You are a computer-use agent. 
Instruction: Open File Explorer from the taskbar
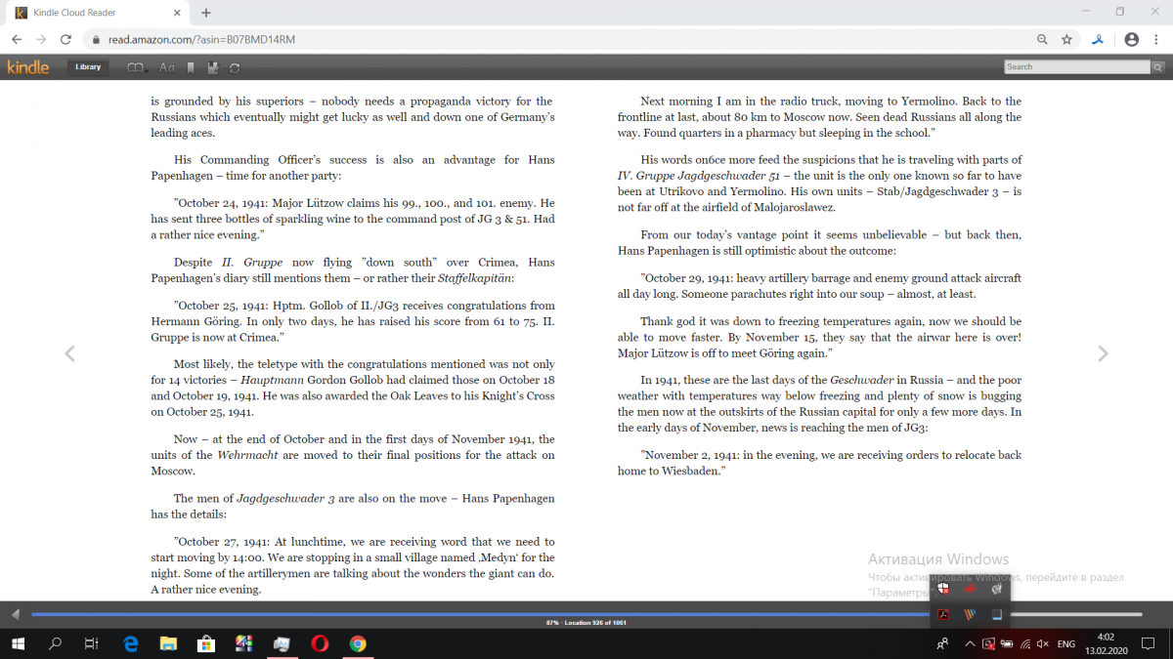point(168,643)
